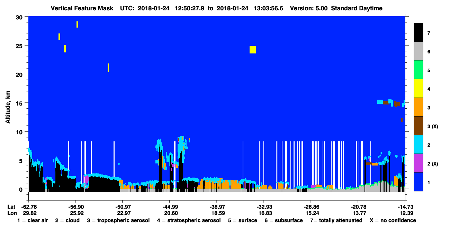Viewport: 450px width, 230px height.
Task: Click longitude value 18.59
Action: pos(217,213)
